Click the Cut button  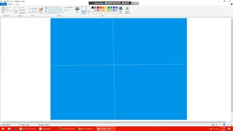[x=9, y=8]
